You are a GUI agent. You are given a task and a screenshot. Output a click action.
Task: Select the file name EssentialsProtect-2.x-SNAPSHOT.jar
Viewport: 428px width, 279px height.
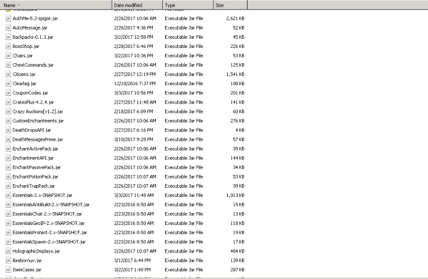click(x=50, y=232)
